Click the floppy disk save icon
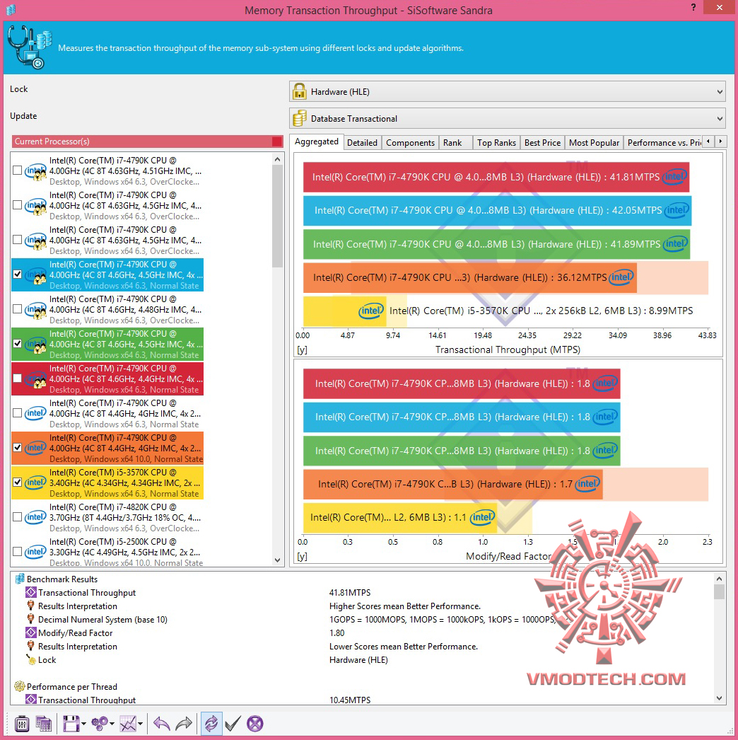Image resolution: width=738 pixels, height=740 pixels. click(71, 723)
